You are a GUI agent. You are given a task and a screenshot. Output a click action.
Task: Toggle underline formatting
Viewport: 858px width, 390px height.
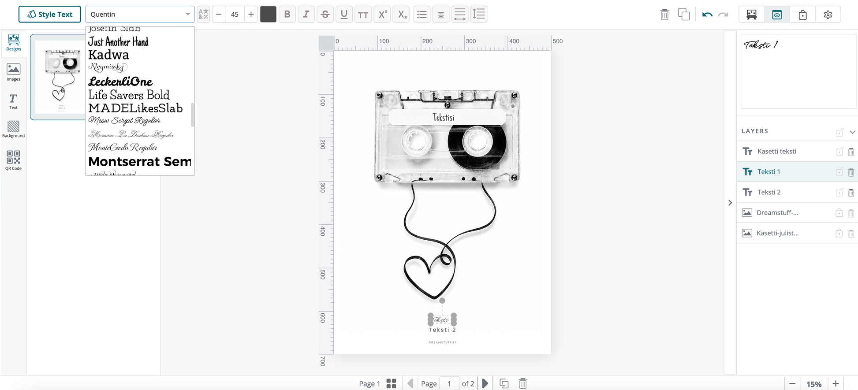click(x=344, y=14)
